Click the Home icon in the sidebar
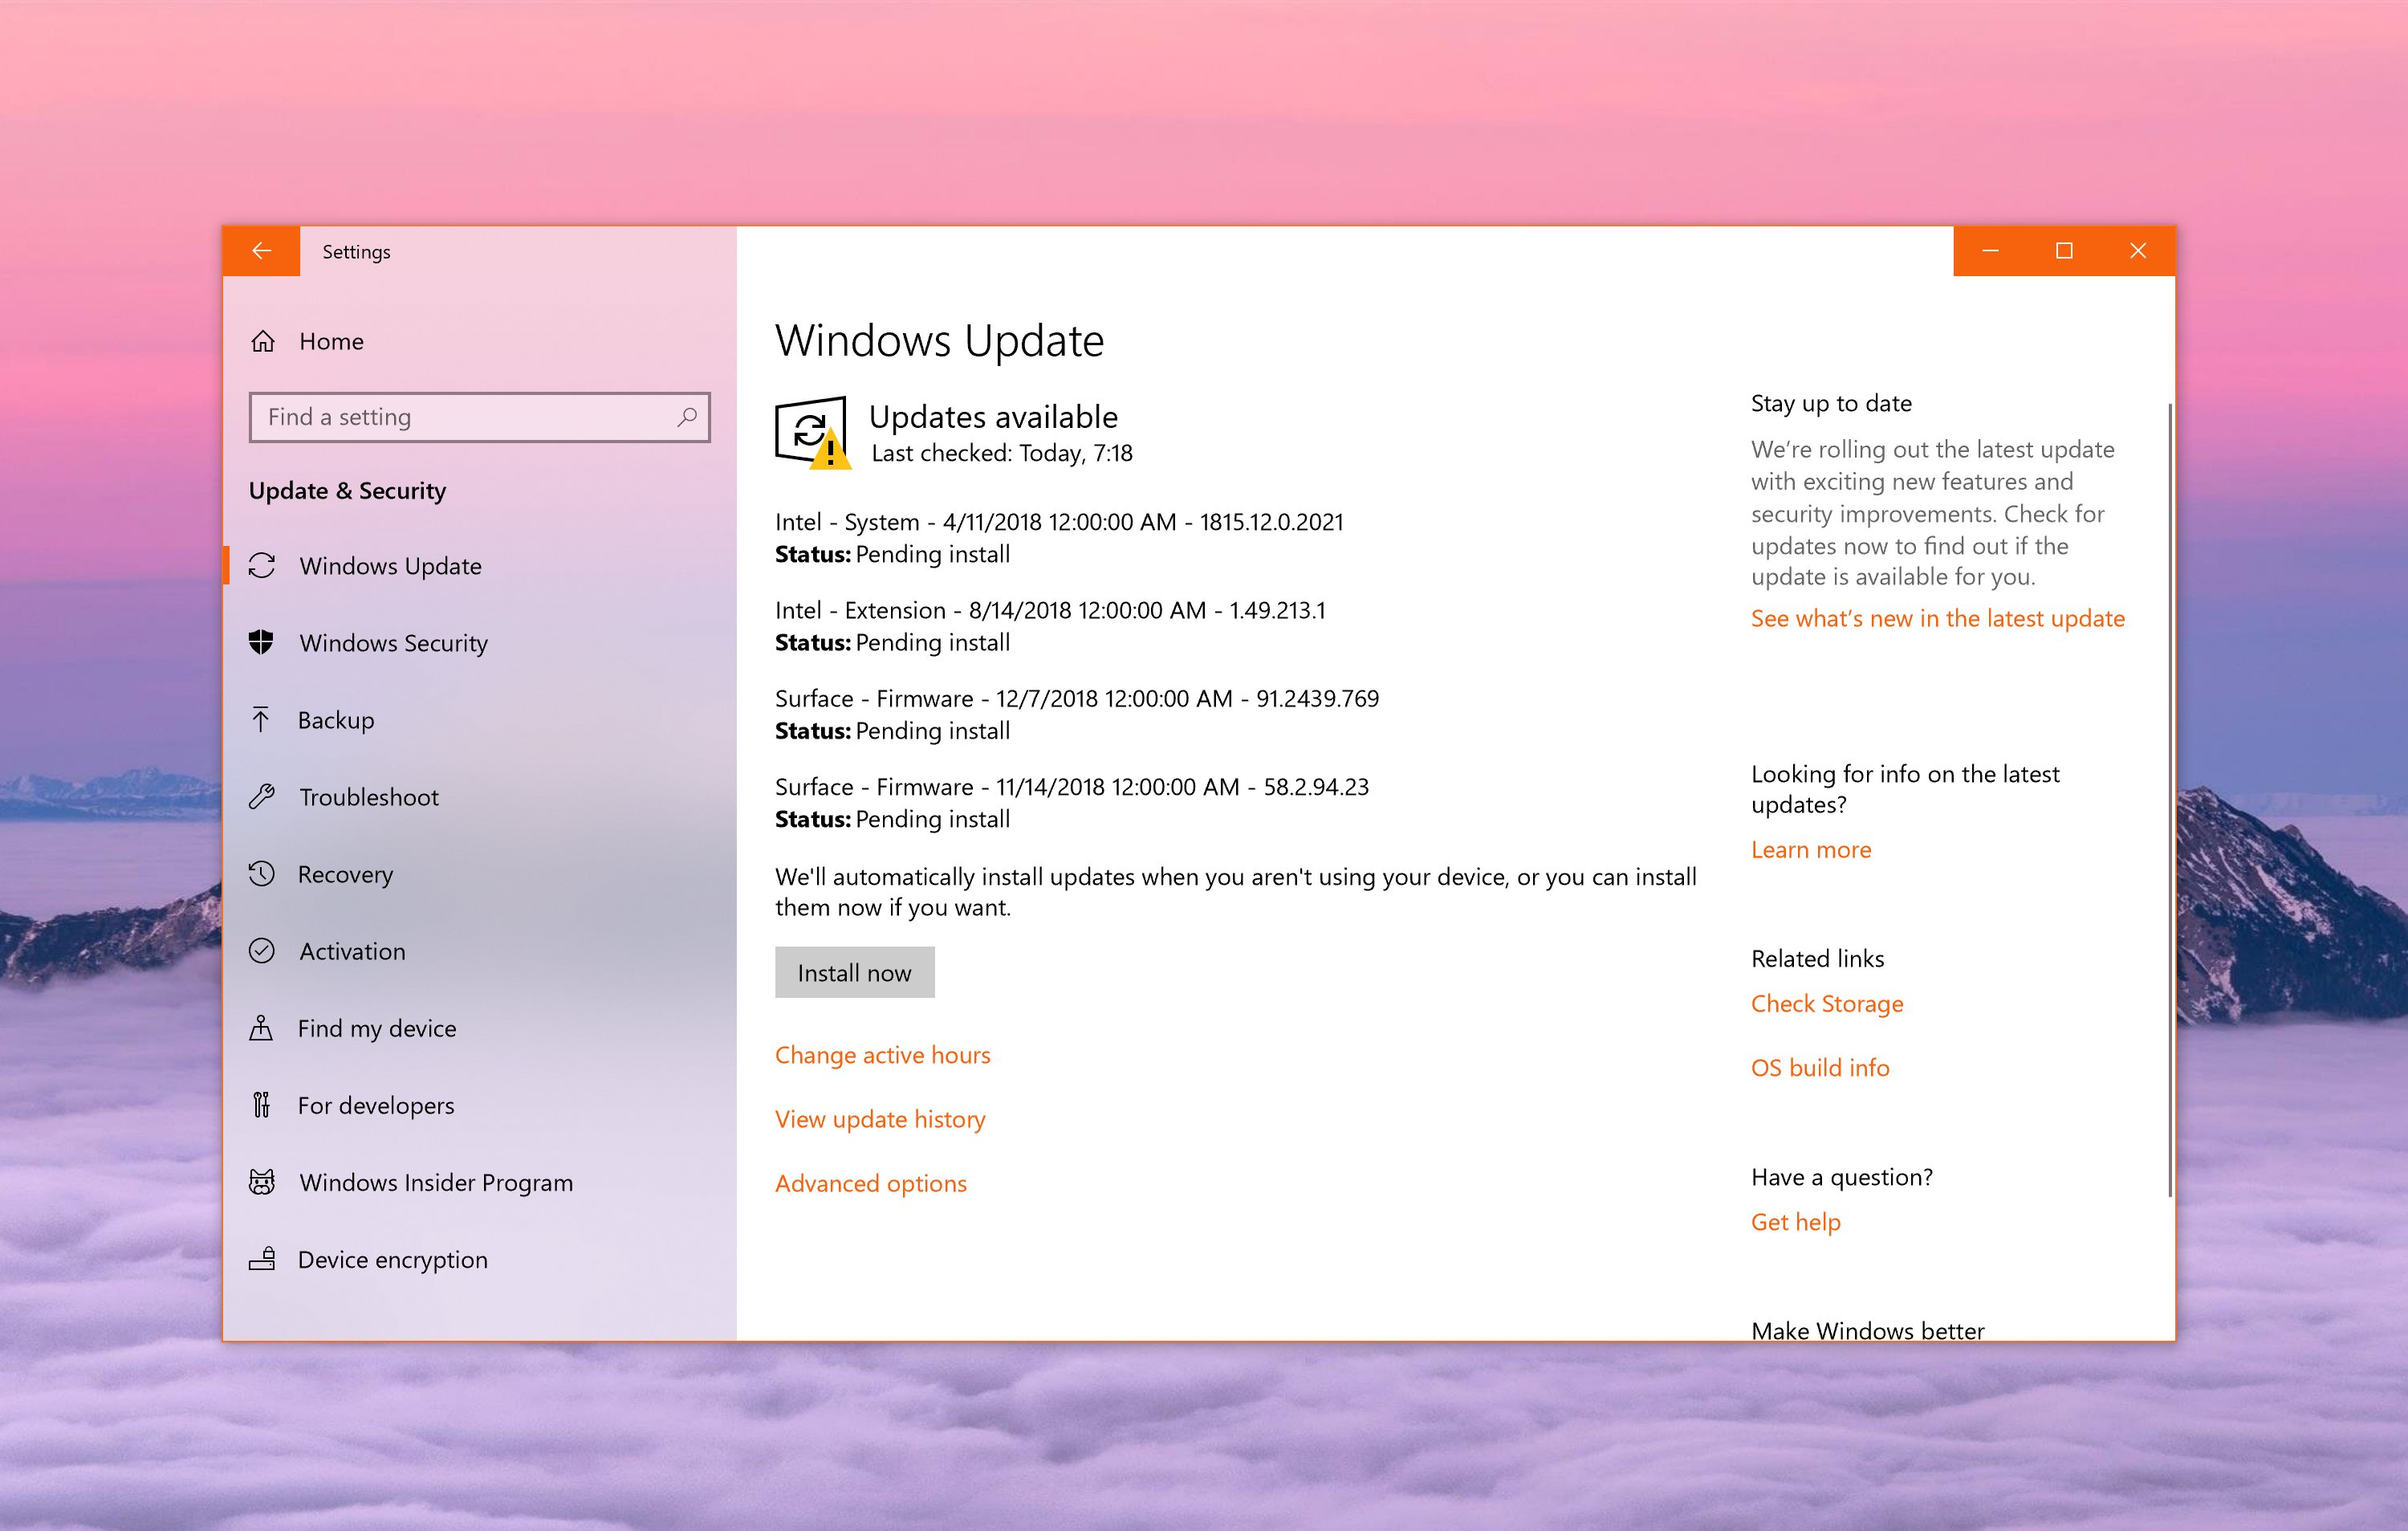 tap(263, 341)
